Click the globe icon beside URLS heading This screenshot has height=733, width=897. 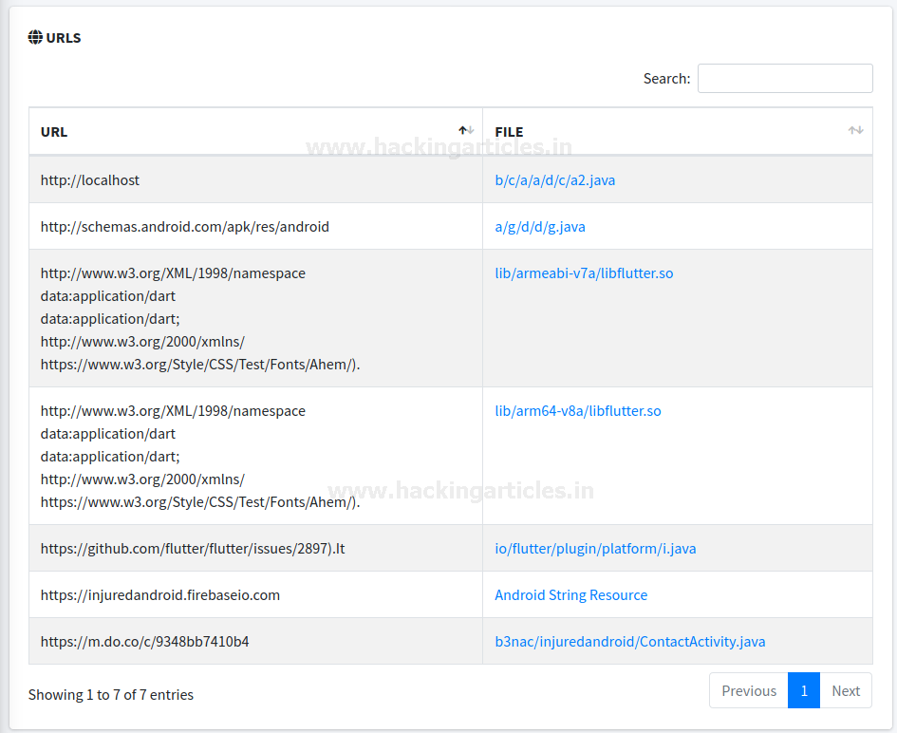point(35,38)
